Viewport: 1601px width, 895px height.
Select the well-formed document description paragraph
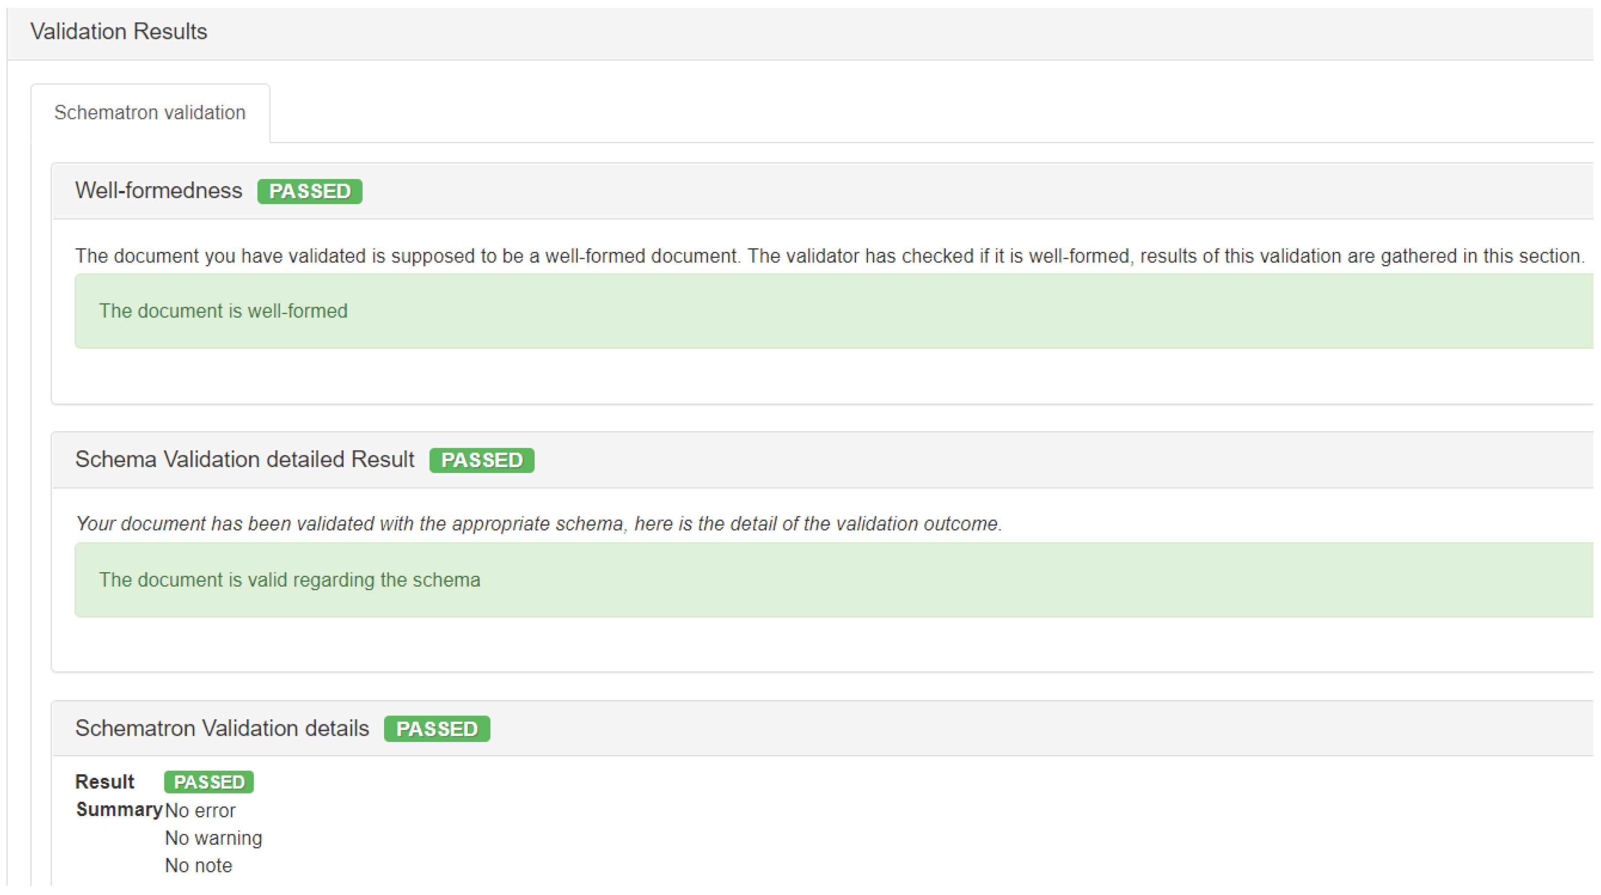829,256
